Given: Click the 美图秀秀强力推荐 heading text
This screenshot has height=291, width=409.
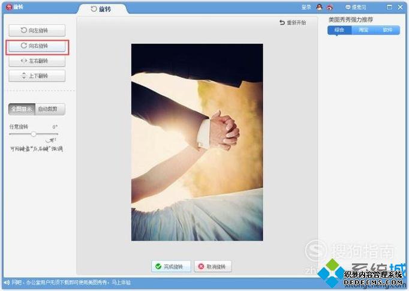Looking at the screenshot, I should click(351, 20).
